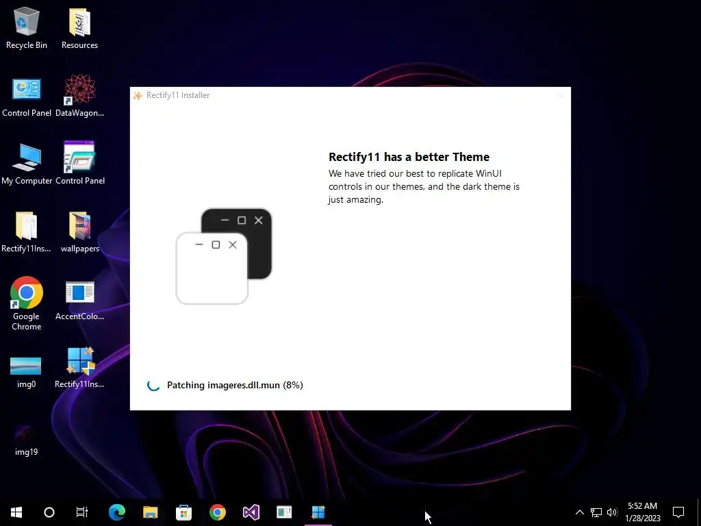Click the wallpapers folder icon

pyautogui.click(x=79, y=231)
